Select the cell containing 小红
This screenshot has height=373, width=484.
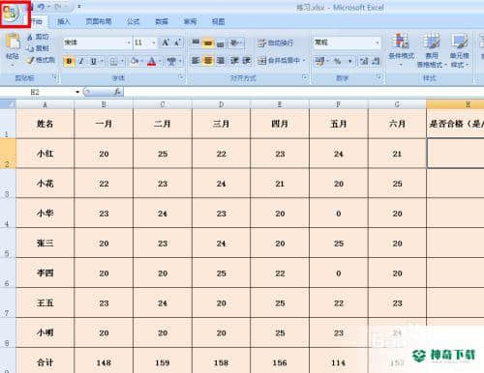45,154
